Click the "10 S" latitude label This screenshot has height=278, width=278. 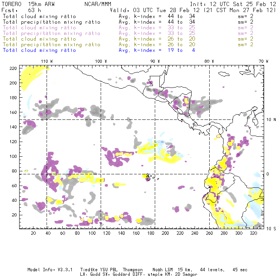[271, 229]
